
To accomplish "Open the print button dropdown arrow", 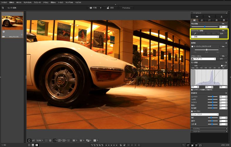I will point(101,8).
